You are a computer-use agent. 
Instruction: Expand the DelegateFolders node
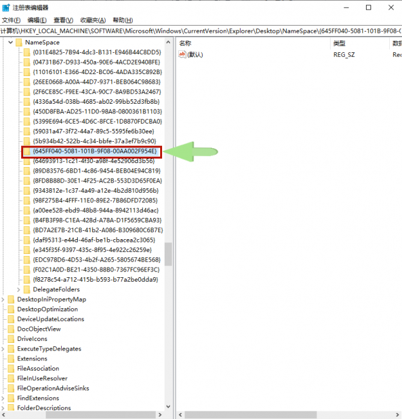(19, 289)
